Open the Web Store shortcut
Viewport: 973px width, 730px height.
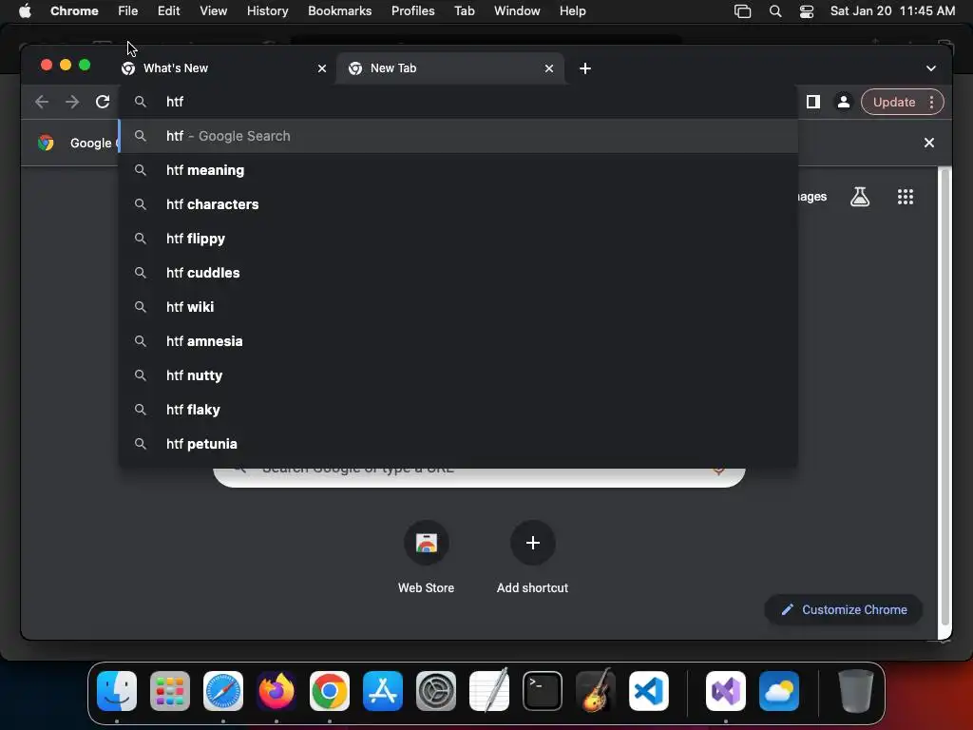click(x=427, y=557)
